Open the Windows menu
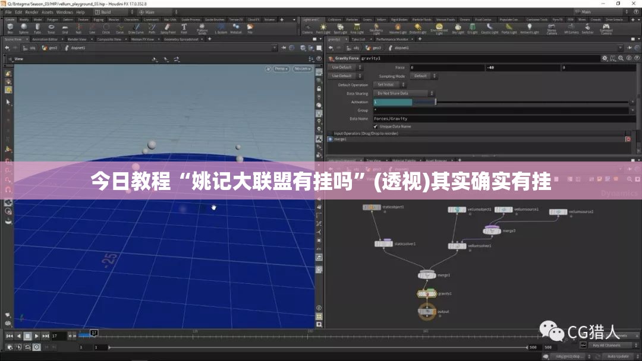The height and width of the screenshot is (361, 642). (64, 12)
